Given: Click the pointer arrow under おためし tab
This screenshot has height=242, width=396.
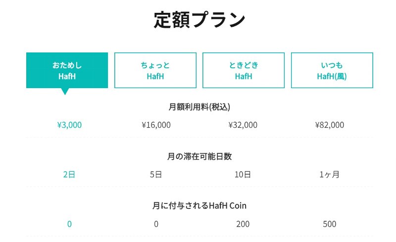Looking at the screenshot, I should tap(65, 91).
